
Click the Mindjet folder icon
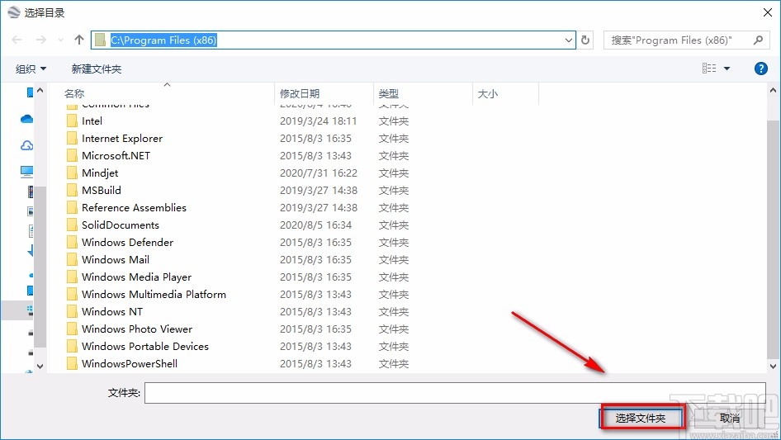(72, 173)
